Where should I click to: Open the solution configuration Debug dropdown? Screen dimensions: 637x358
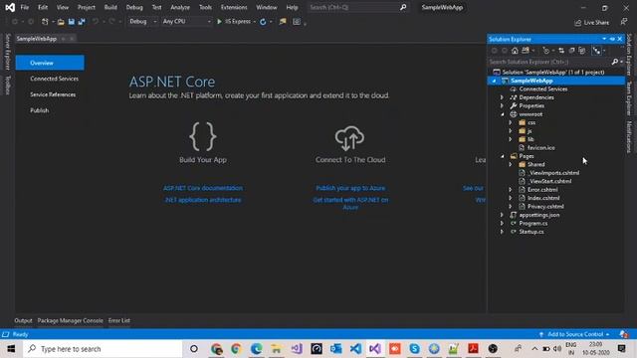(x=142, y=22)
